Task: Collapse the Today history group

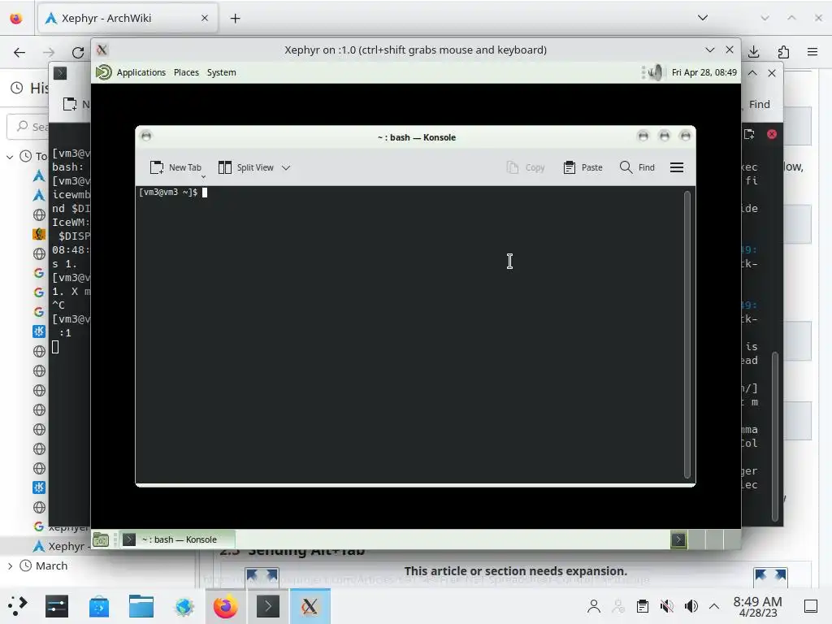Action: 10,157
